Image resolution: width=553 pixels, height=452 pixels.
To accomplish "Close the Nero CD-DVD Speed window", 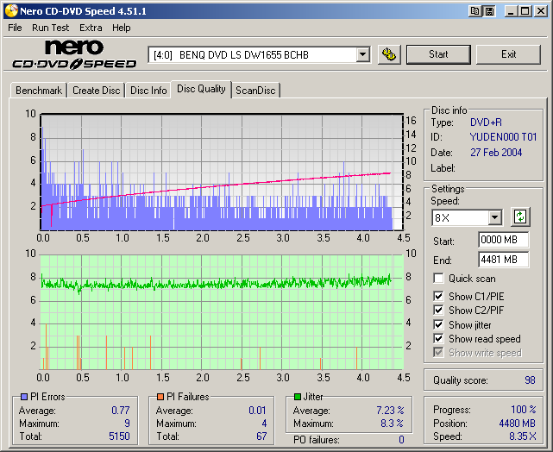I will [540, 11].
